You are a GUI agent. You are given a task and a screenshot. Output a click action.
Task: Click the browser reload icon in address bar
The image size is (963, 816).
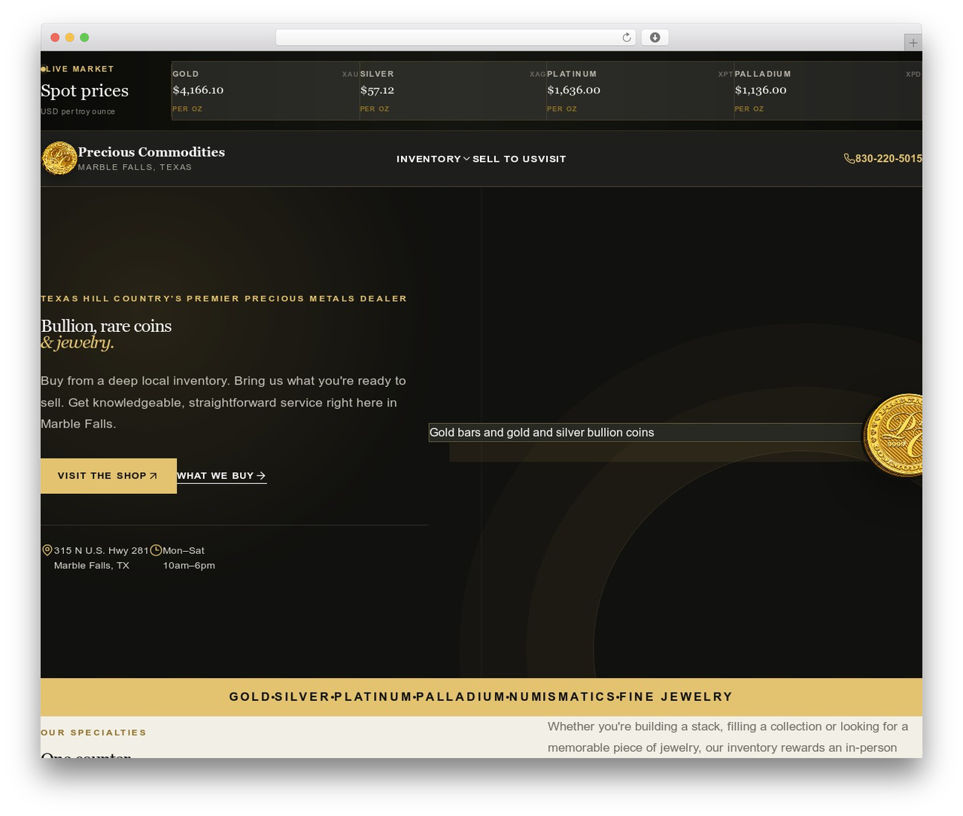[x=626, y=38]
